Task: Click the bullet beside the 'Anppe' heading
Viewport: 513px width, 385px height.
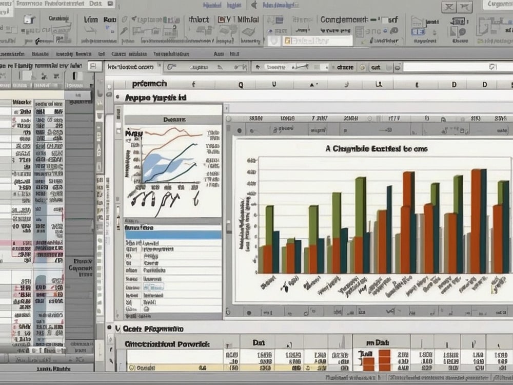Action: tap(117, 97)
